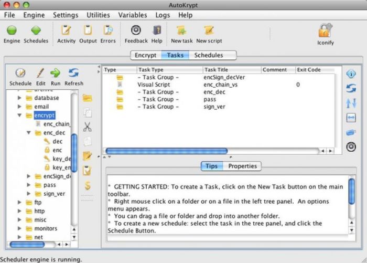367x263 pixels.
Task: Click the folder icon in vertical toolbar
Action: pyautogui.click(x=88, y=98)
